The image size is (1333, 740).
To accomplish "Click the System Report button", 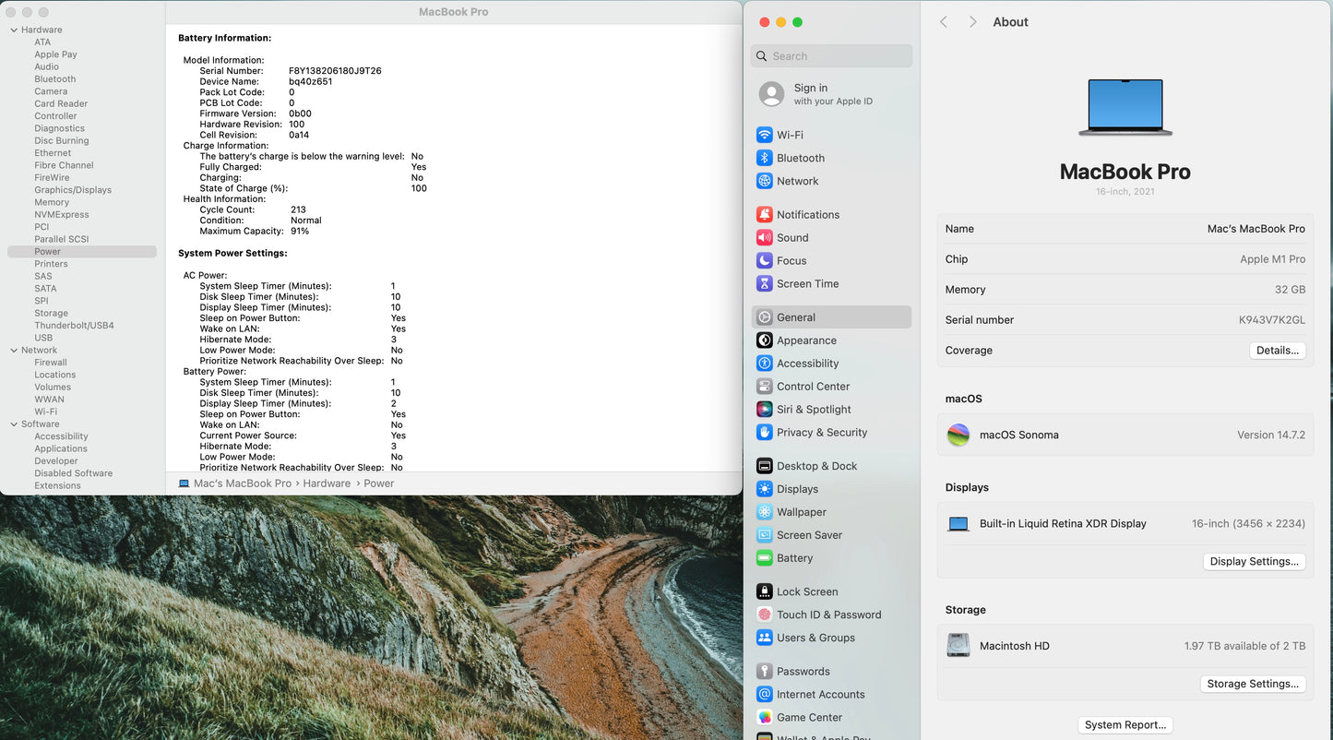I will [1125, 725].
